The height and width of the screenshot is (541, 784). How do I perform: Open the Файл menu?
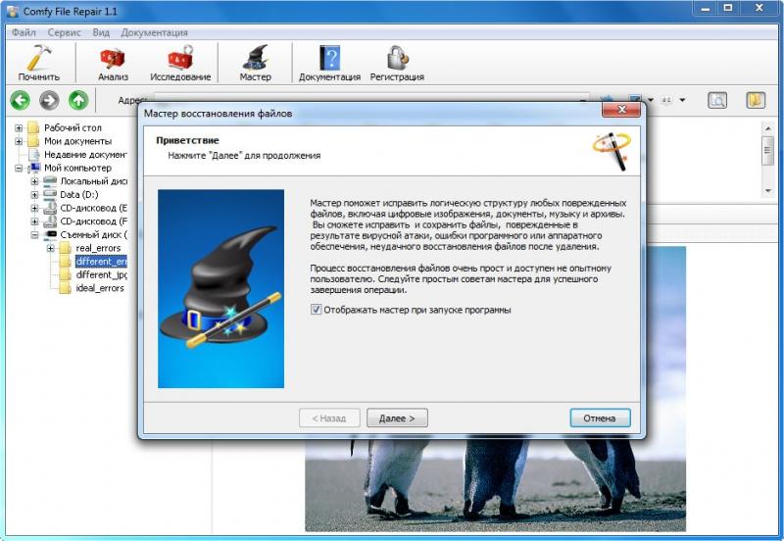24,32
